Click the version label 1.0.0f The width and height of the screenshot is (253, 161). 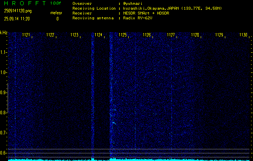[x=56, y=3]
